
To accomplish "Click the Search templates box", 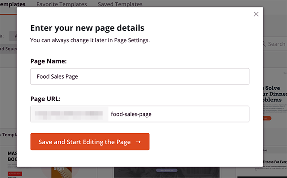I will (x=276, y=44).
